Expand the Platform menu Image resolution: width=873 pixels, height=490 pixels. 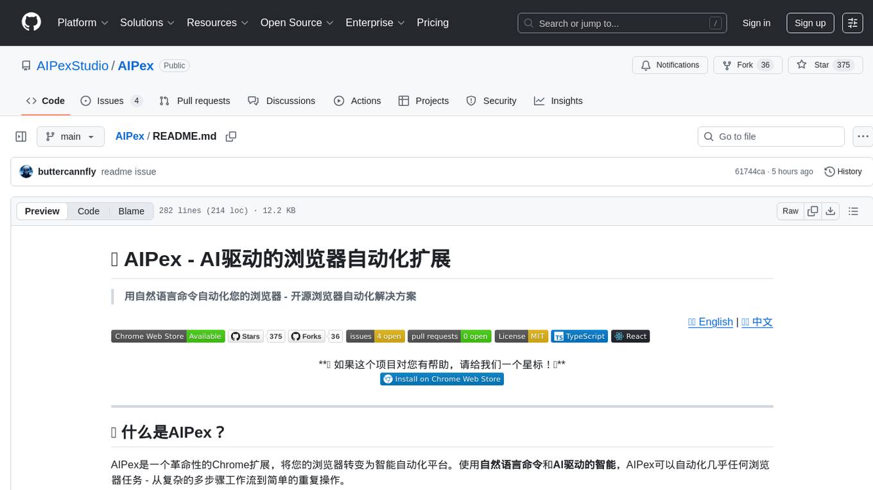[83, 22]
